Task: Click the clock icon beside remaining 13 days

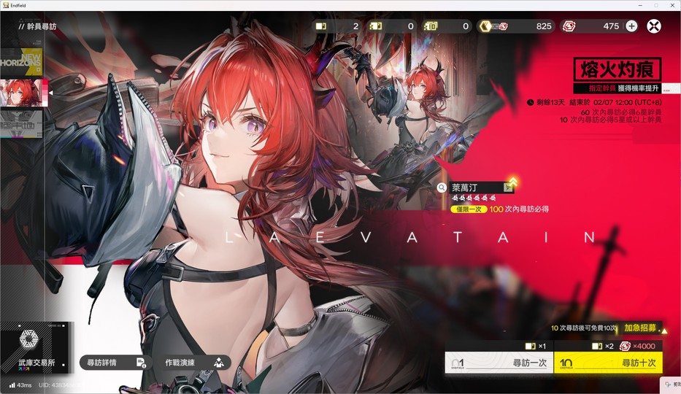Action: [529, 103]
